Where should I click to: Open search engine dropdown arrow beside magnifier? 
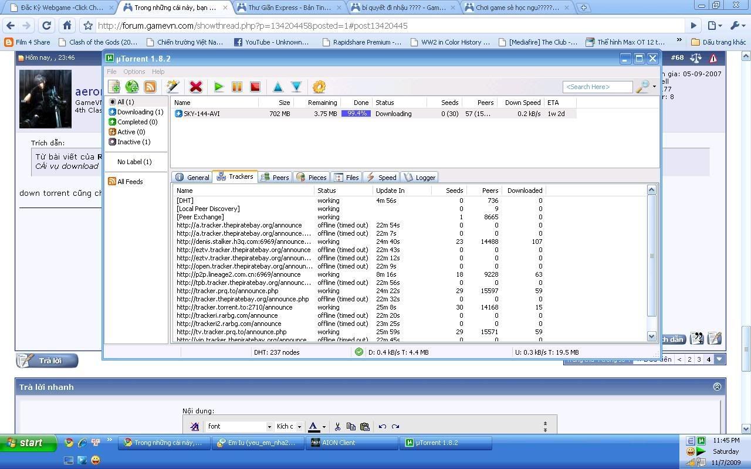coord(654,87)
